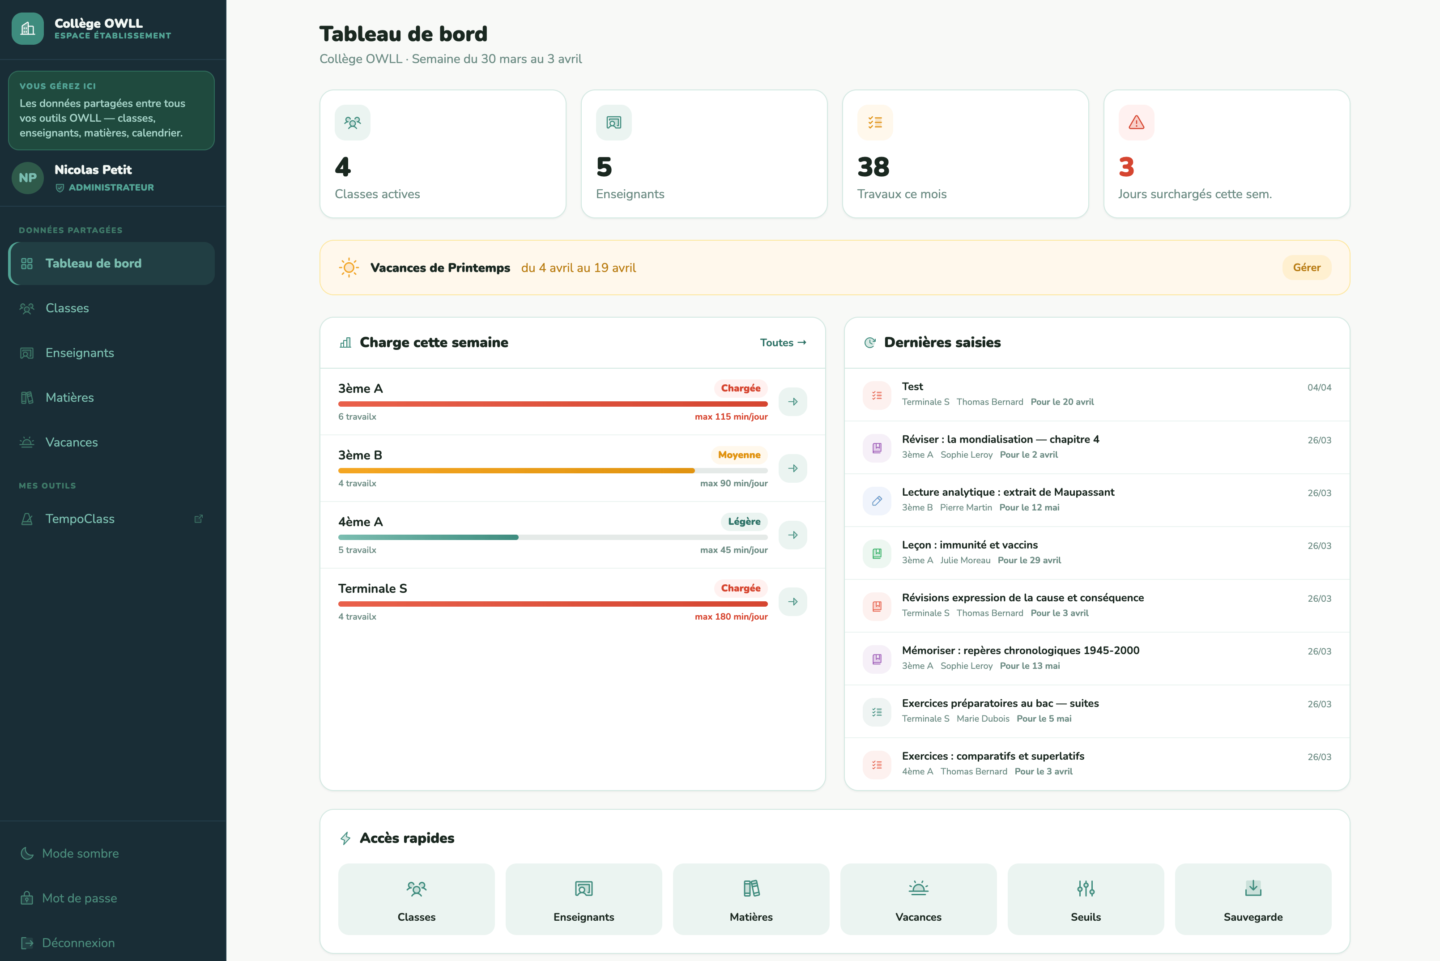Click the Légère badge on 4ème A
The image size is (1440, 961).
pos(744,522)
